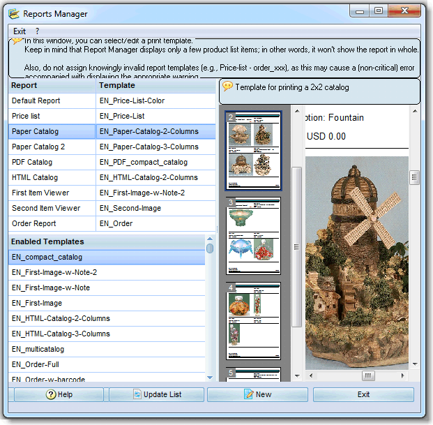Click the EN_HTML-Catalog-2-Columns template cell in Report table

[x=155, y=177]
